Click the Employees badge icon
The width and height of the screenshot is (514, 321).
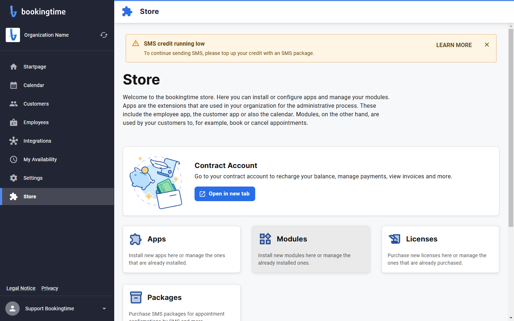pos(14,122)
